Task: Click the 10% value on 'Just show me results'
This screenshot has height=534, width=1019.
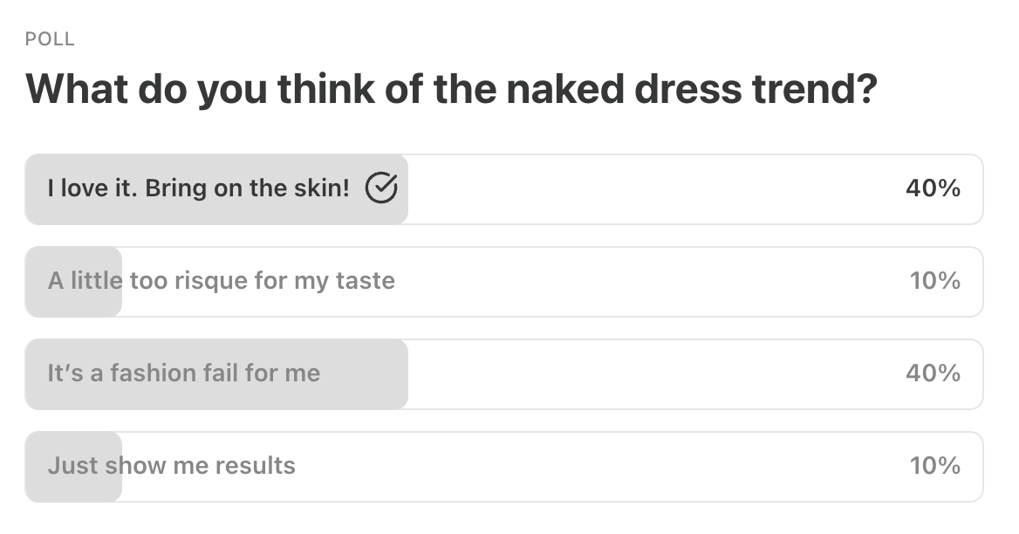Action: 934,466
